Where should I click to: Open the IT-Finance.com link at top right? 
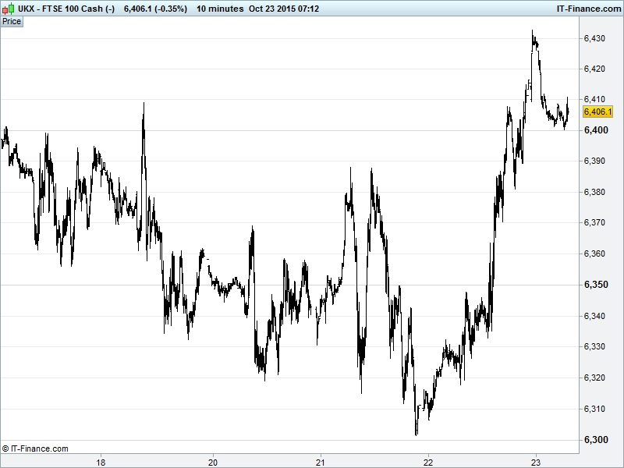(587, 9)
